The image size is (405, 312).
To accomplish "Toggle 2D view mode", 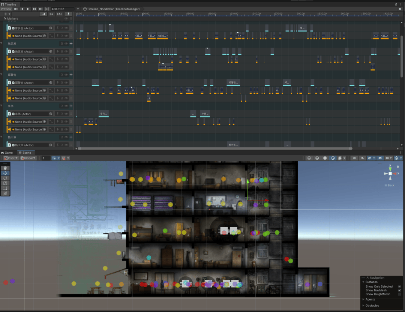I will click(354, 158).
